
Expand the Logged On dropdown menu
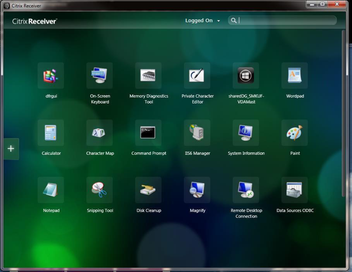[x=202, y=21]
